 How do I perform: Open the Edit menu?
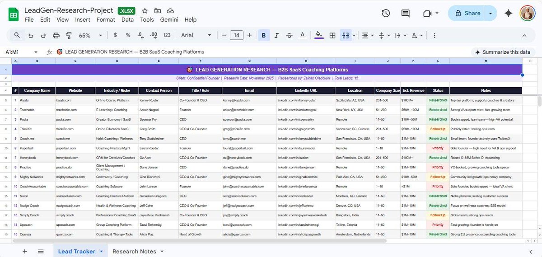45,19
